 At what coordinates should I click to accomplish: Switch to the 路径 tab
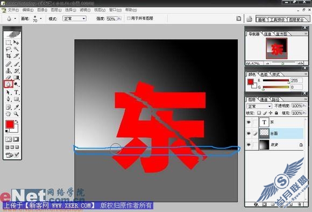pos(276,99)
